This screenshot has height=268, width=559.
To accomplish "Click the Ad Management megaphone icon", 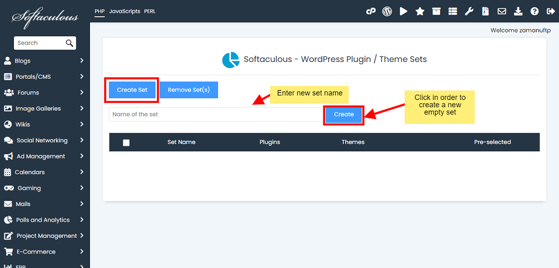I will [8, 156].
